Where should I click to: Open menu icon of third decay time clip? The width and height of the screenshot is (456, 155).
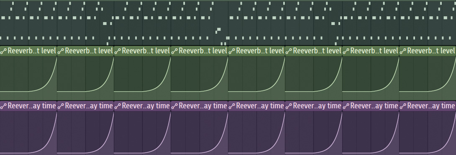pyautogui.click(x=118, y=106)
